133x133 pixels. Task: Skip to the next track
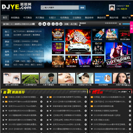49,24
